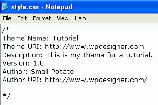Click the author name Small Potato

point(52,72)
